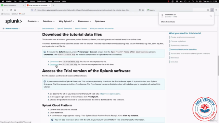The image size is (219, 123).
Task: Click the volume icon in menu bar
Action: [181, 1]
